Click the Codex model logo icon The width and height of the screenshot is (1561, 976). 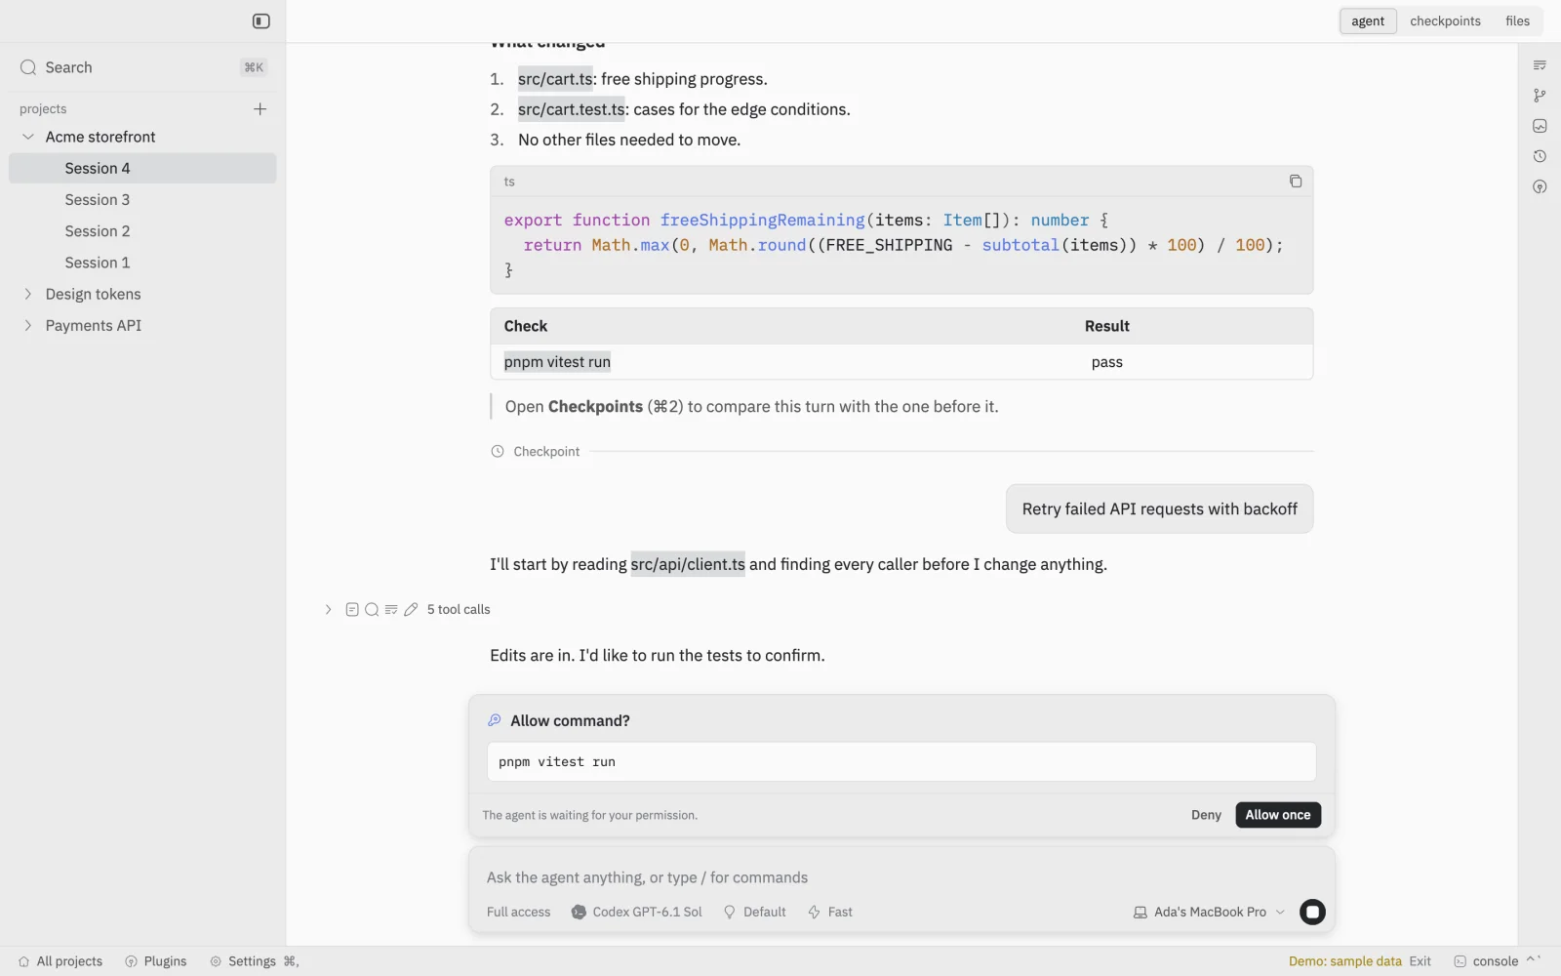(579, 912)
